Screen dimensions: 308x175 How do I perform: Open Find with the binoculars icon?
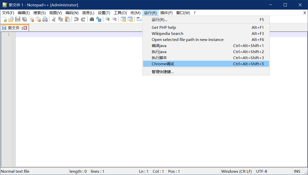(x=92, y=19)
